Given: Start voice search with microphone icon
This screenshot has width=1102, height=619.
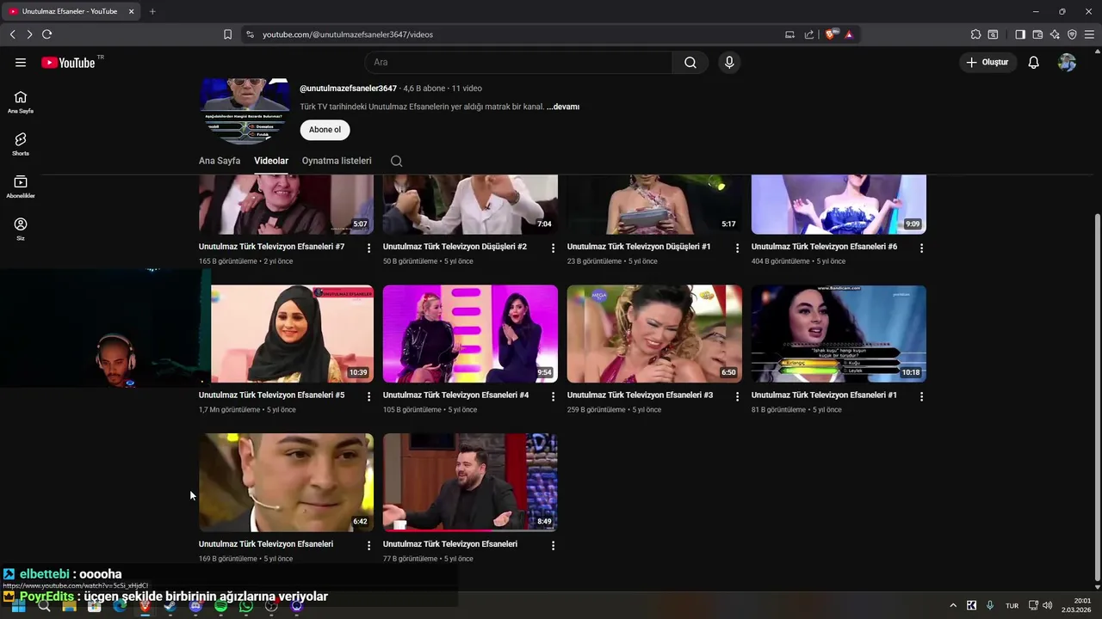Looking at the screenshot, I should point(729,62).
